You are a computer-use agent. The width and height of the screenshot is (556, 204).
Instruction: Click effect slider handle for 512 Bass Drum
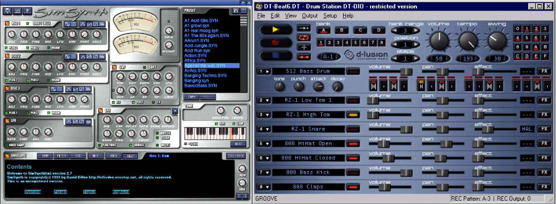(478, 72)
